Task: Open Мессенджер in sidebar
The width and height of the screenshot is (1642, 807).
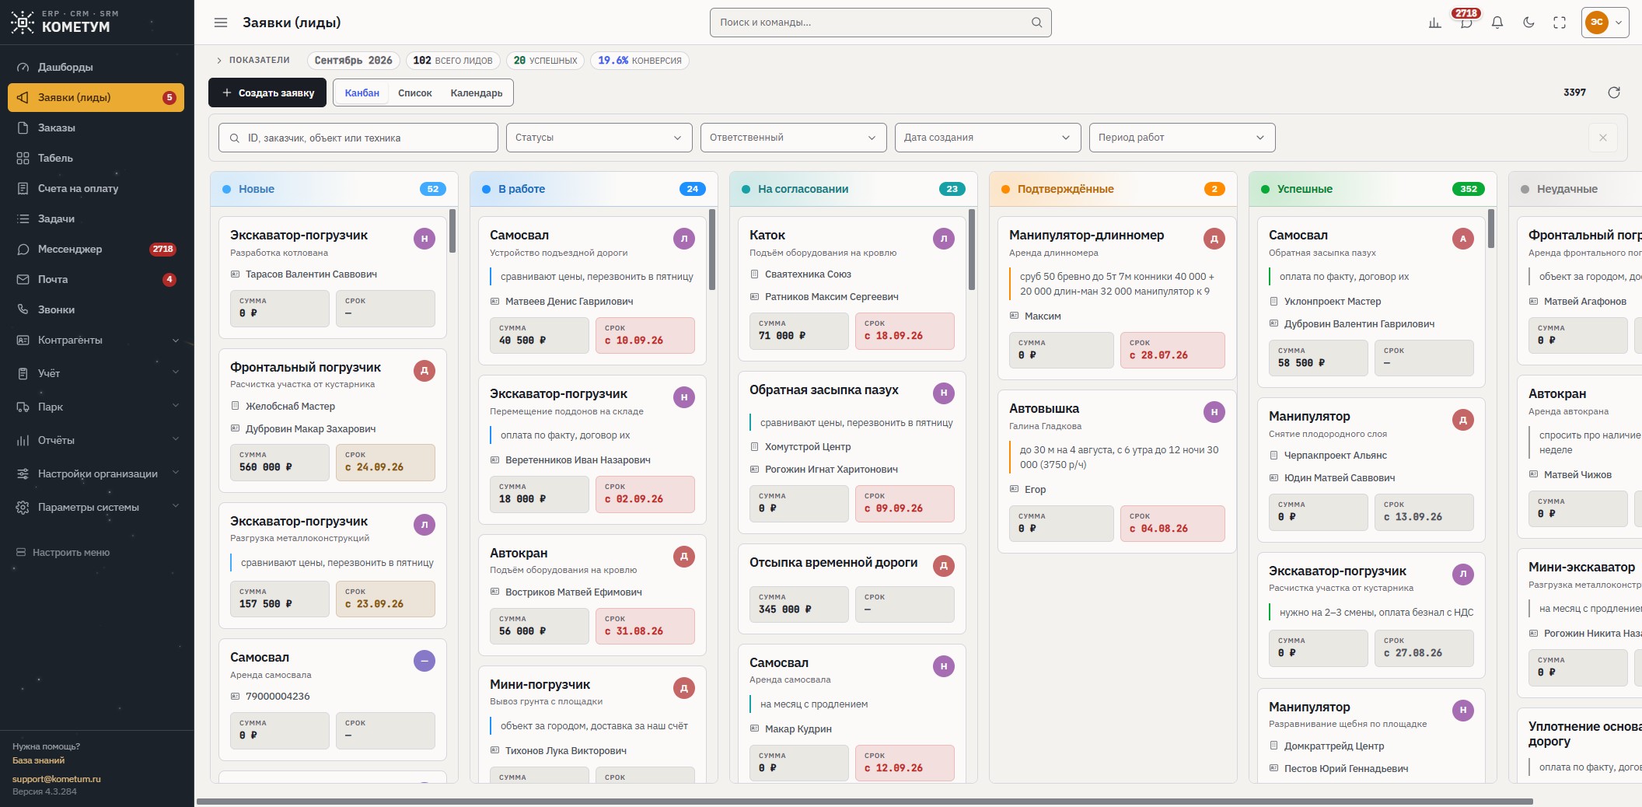Action: (x=96, y=249)
